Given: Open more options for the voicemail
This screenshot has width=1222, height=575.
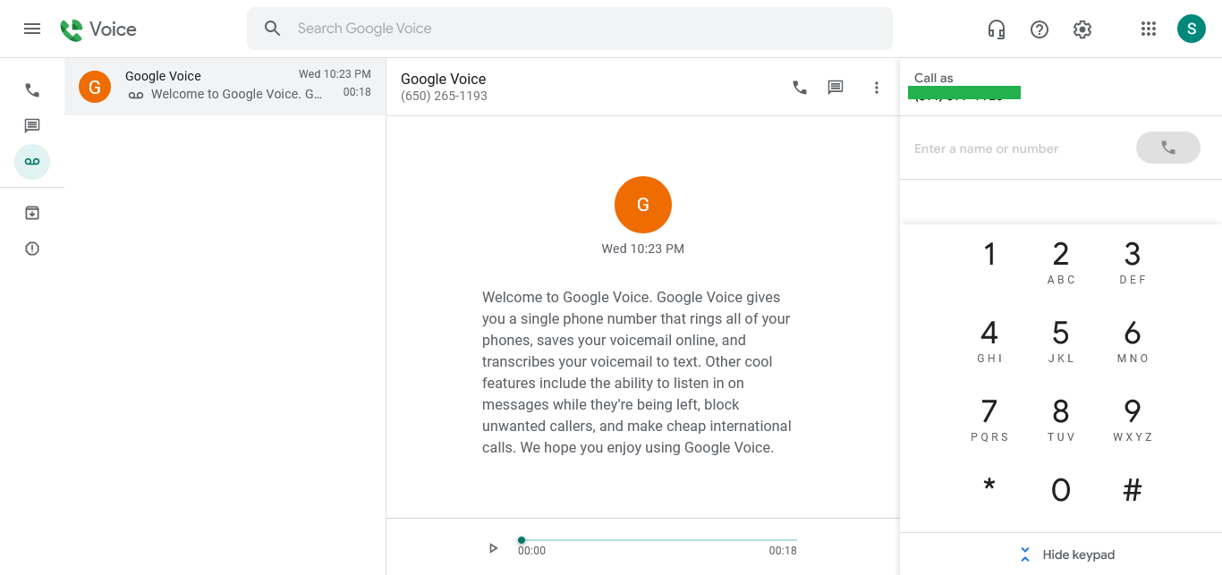Looking at the screenshot, I should pyautogui.click(x=877, y=88).
